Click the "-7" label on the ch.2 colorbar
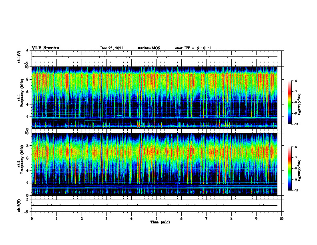Screen dimensions: 317x245 click(x=295, y=158)
